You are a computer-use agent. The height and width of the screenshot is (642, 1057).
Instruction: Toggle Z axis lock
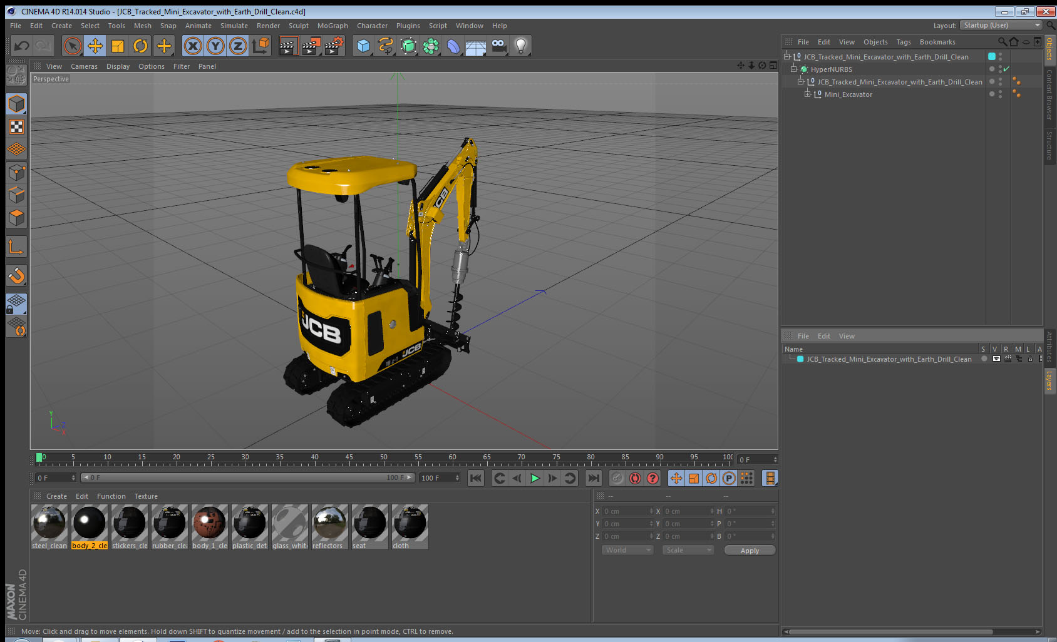(x=238, y=46)
